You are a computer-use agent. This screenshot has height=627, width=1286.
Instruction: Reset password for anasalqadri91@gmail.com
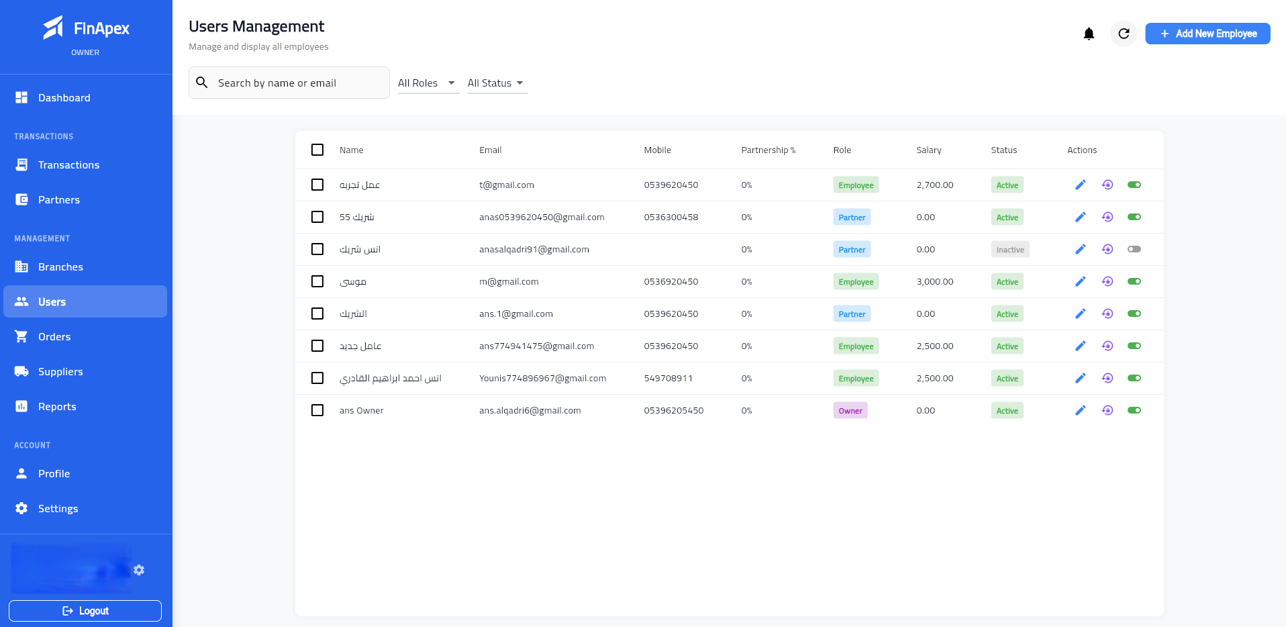click(1107, 249)
